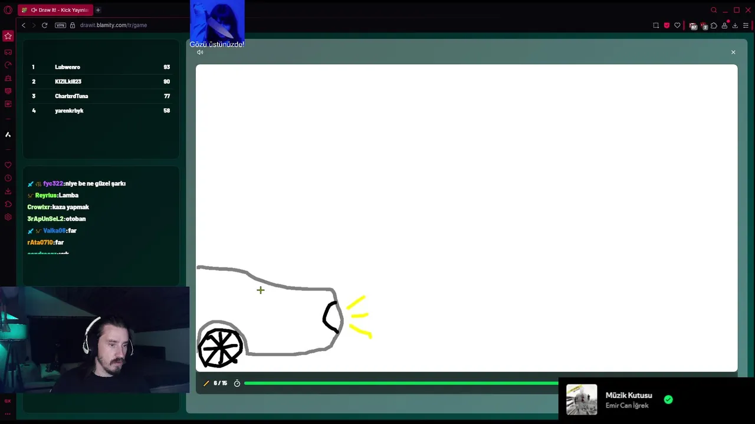Open sidebar bookmarks star panel
The image size is (755, 424).
(x=8, y=36)
